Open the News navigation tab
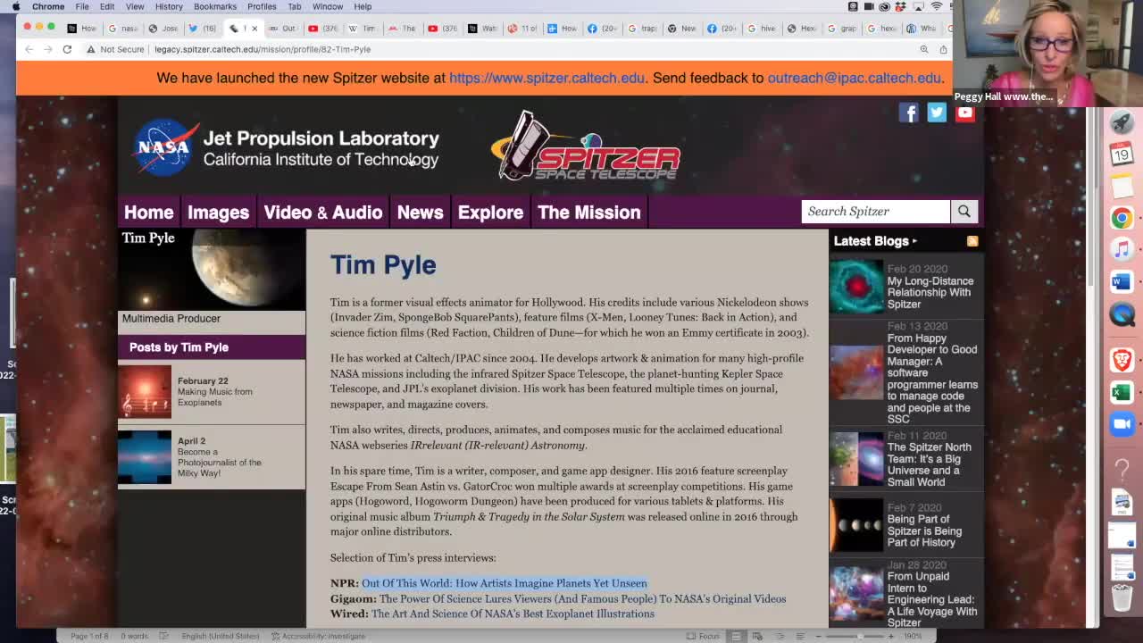The width and height of the screenshot is (1143, 643). [420, 213]
